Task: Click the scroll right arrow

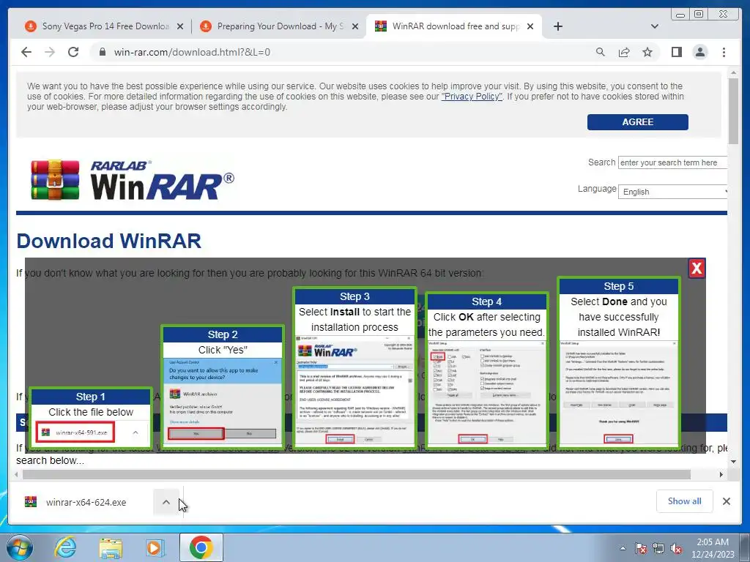Action: pos(721,474)
